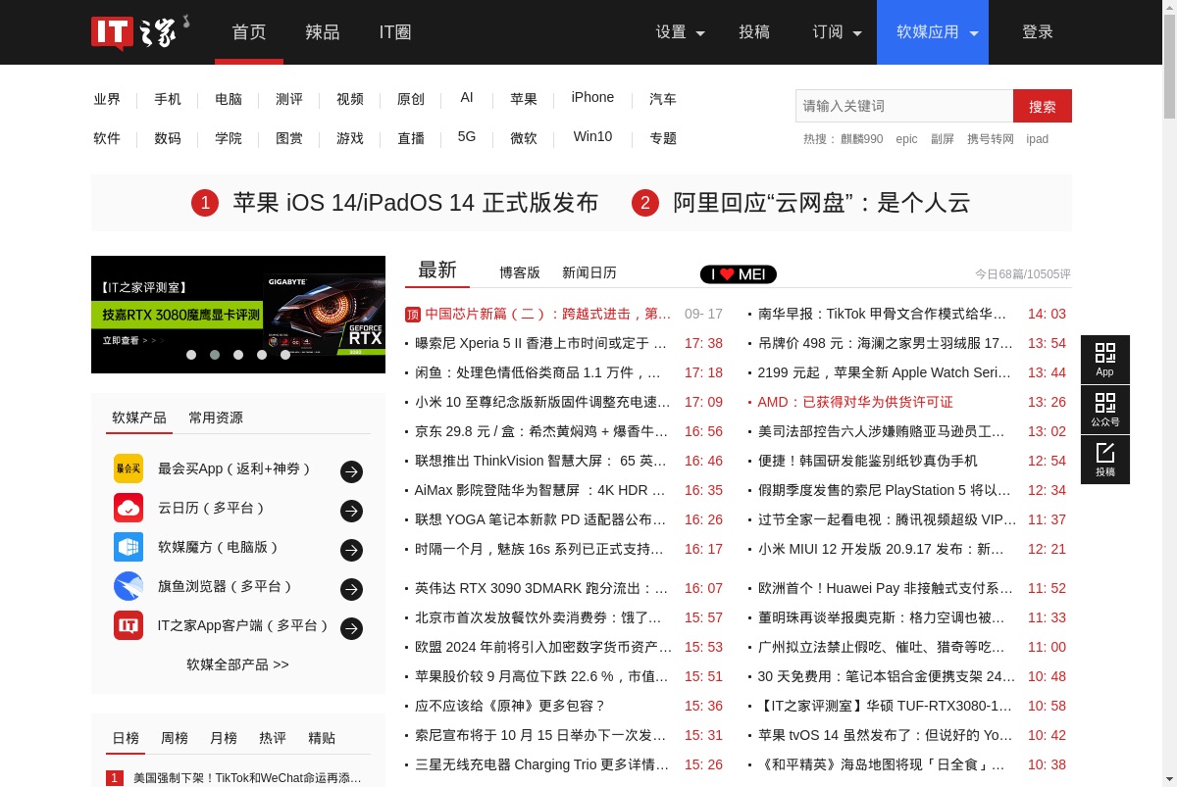Open the IT圈 nav tab
The height and width of the screenshot is (787, 1177).
click(x=395, y=32)
